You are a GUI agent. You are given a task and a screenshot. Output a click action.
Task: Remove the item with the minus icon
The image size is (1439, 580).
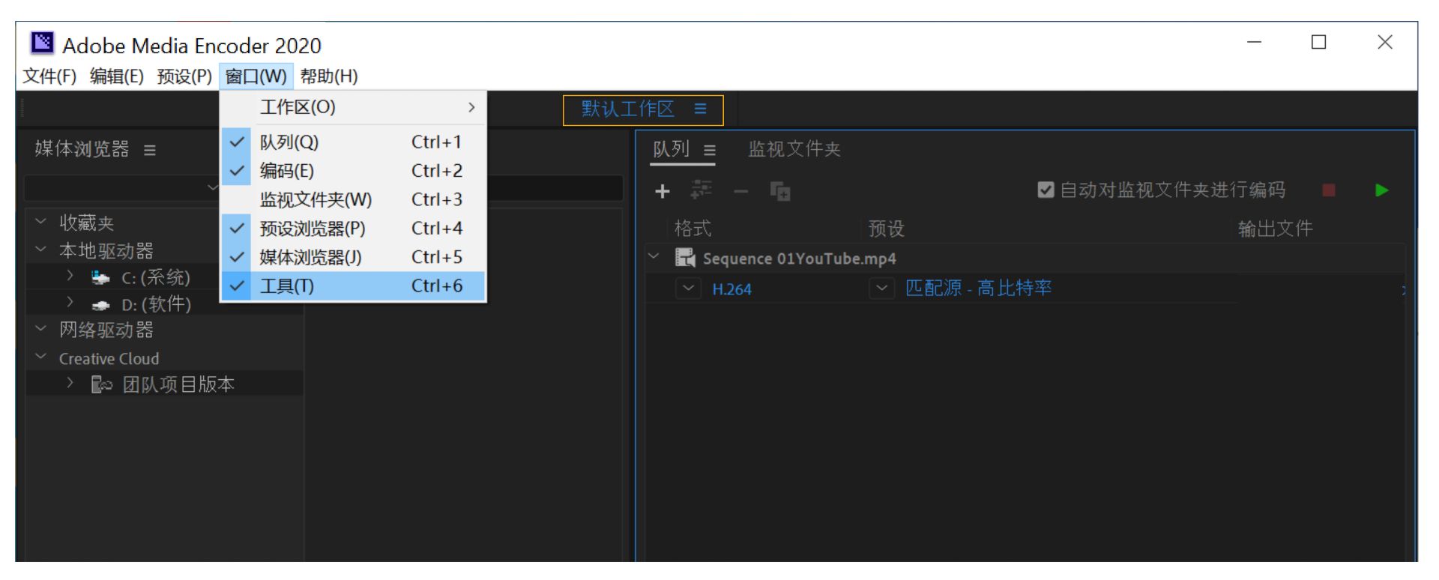tap(740, 193)
